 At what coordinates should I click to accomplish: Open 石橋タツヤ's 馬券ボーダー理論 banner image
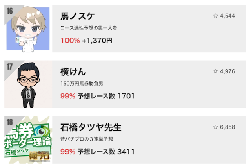29,141
